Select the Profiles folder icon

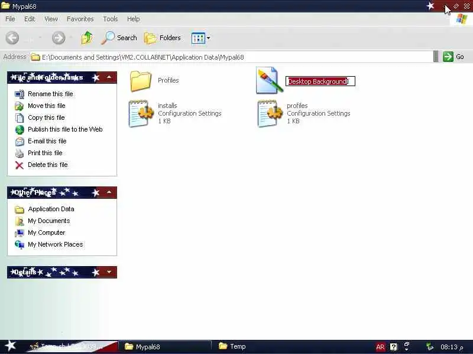141,81
